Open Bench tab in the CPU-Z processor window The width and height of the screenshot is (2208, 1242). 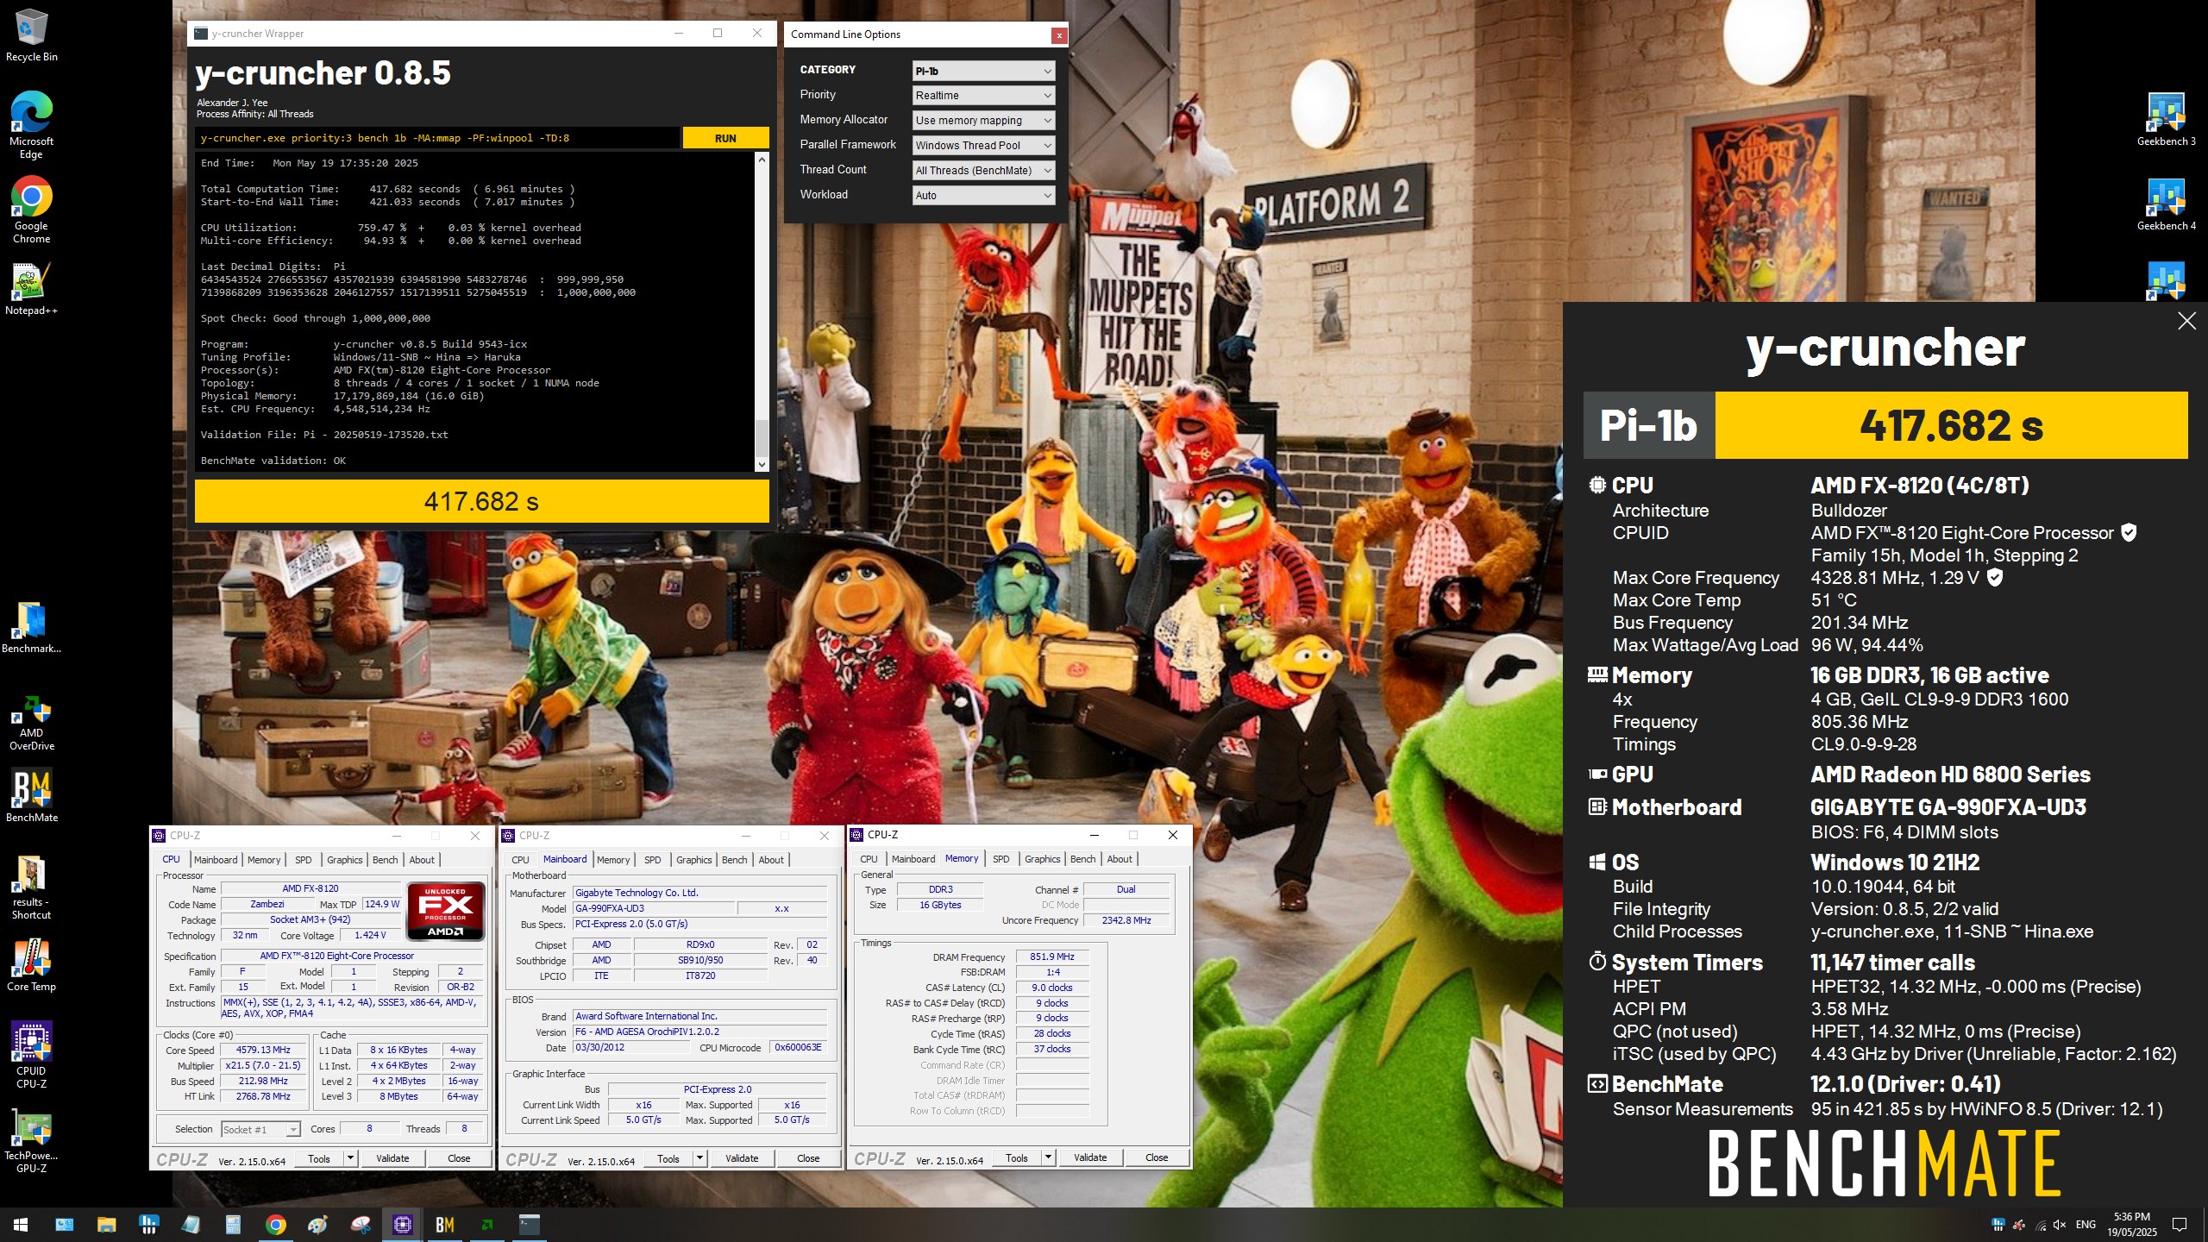(385, 860)
